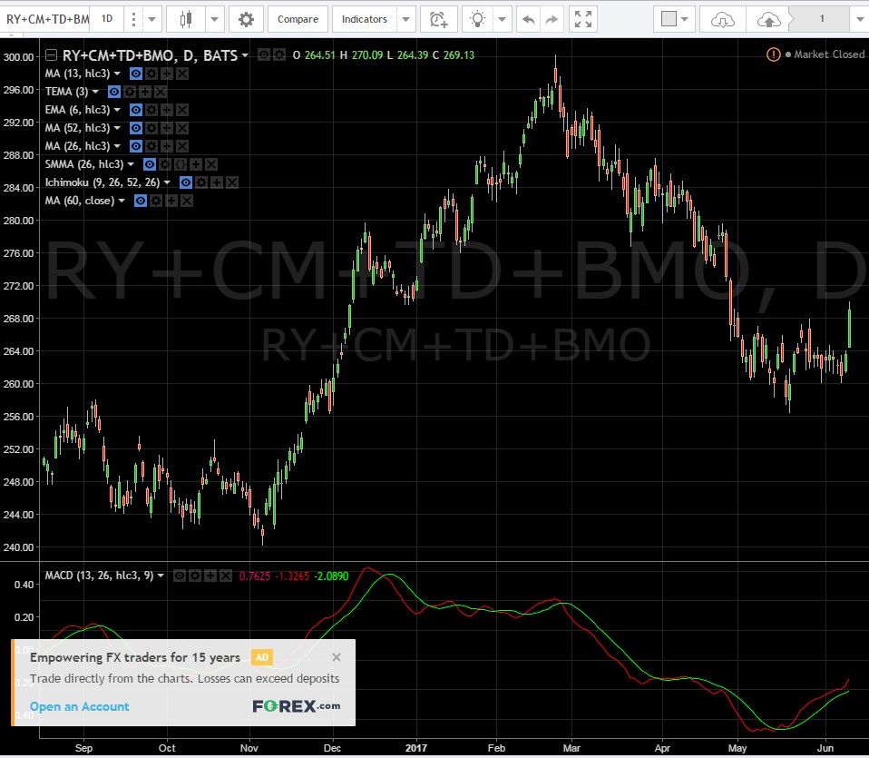Remove the MACD indicator
Image resolution: width=869 pixels, height=758 pixels.
point(226,576)
